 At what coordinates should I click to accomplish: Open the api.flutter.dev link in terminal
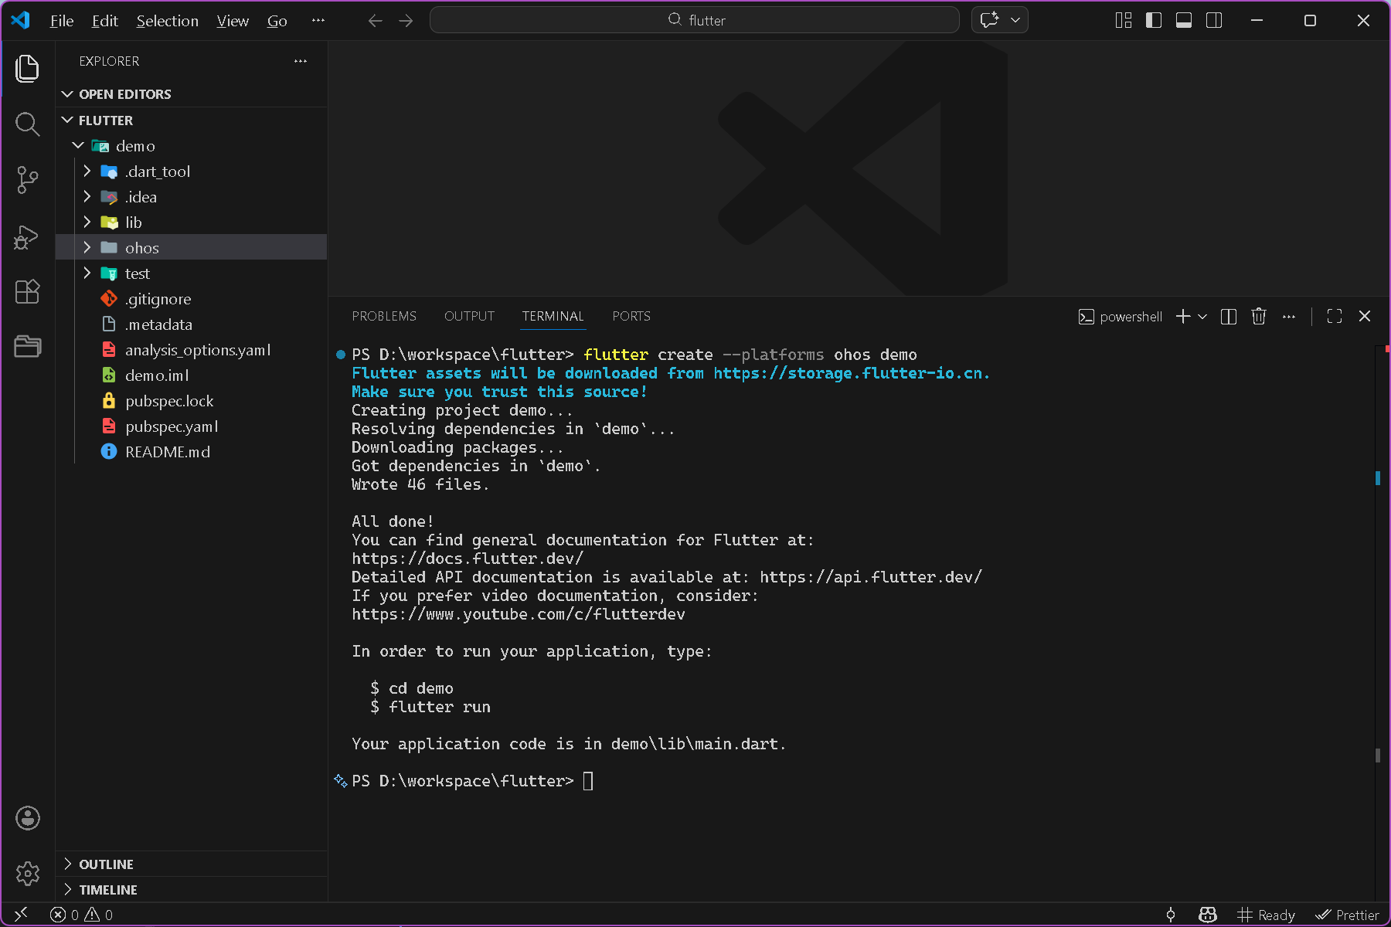(x=871, y=577)
